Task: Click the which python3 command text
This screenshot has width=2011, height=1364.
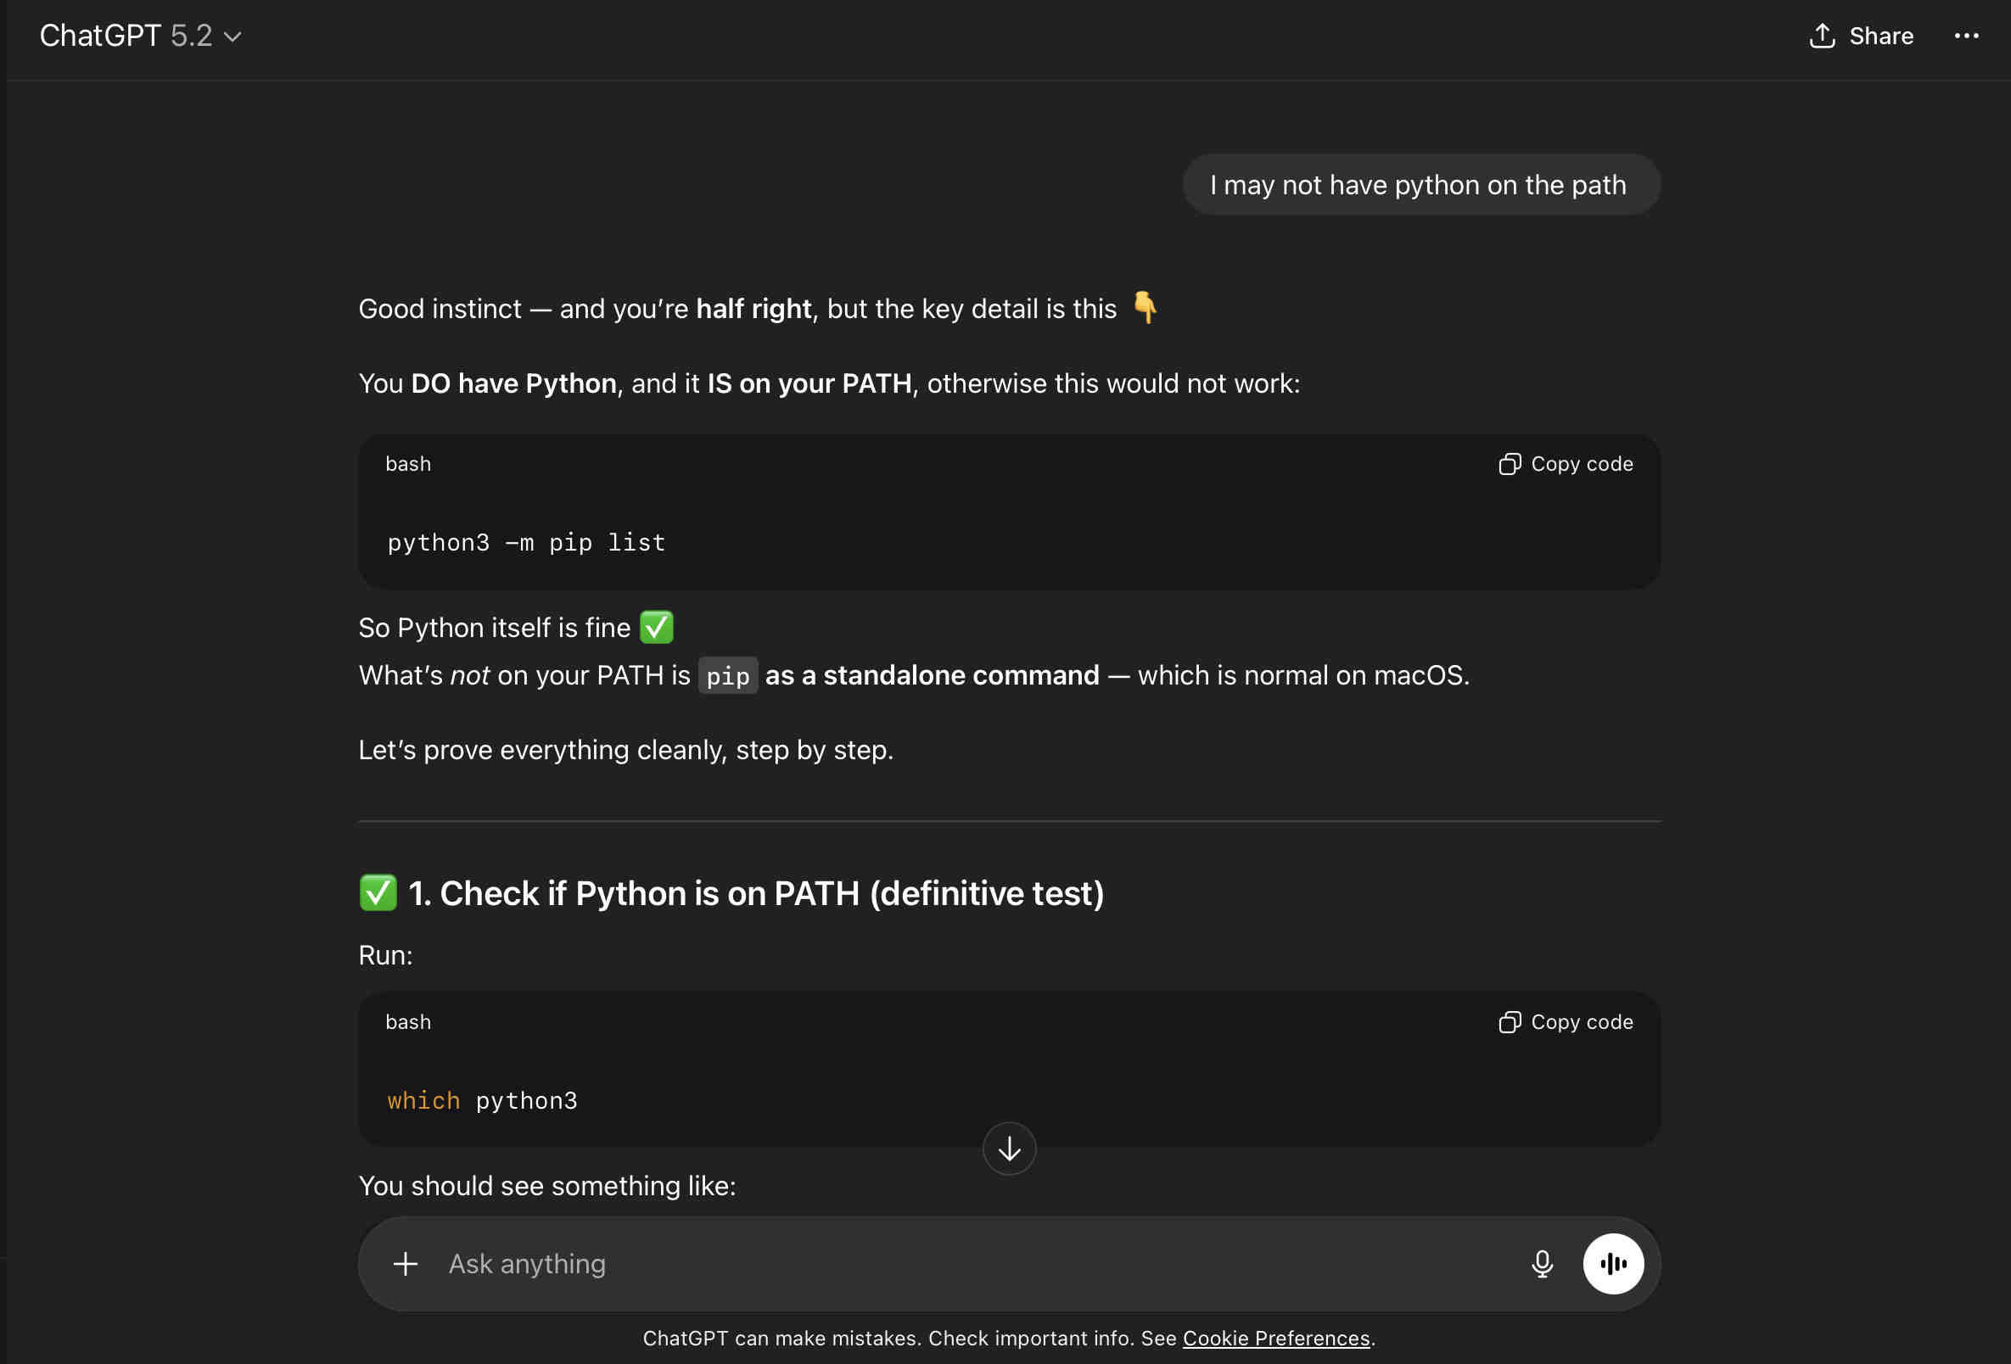Action: coord(482,1100)
